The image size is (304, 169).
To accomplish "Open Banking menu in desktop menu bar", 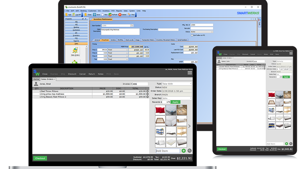I will click(x=83, y=11).
